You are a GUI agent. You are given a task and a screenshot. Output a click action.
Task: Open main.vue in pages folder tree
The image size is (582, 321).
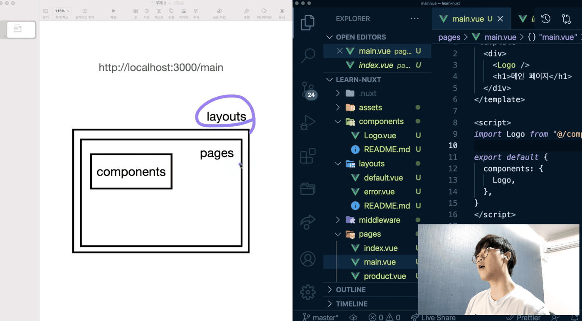(380, 262)
